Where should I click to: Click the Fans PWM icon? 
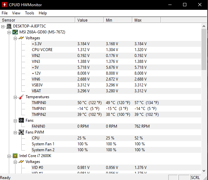[x=21, y=132]
